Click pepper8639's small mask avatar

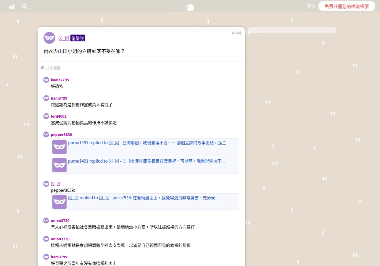click(46, 134)
